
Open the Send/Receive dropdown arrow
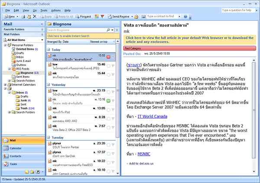[x=132, y=16]
